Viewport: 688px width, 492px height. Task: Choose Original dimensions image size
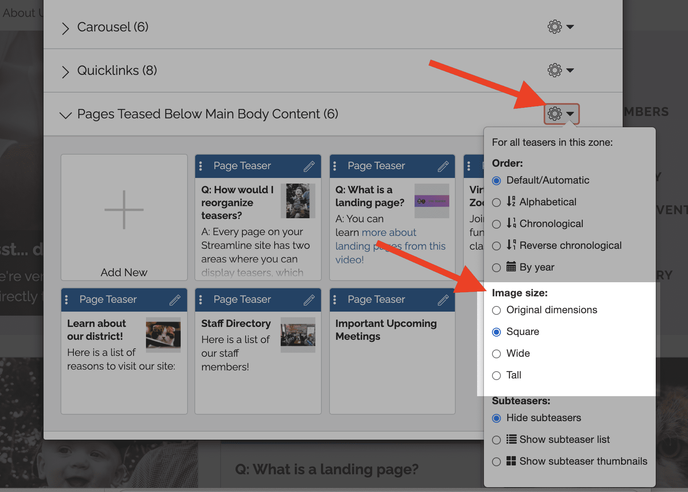point(496,310)
